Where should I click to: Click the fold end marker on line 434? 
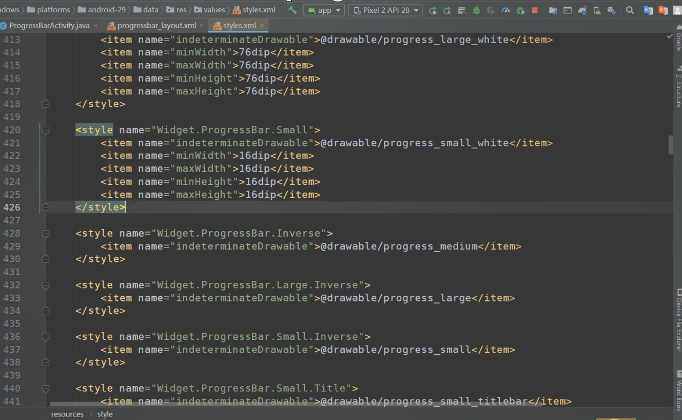46,311
